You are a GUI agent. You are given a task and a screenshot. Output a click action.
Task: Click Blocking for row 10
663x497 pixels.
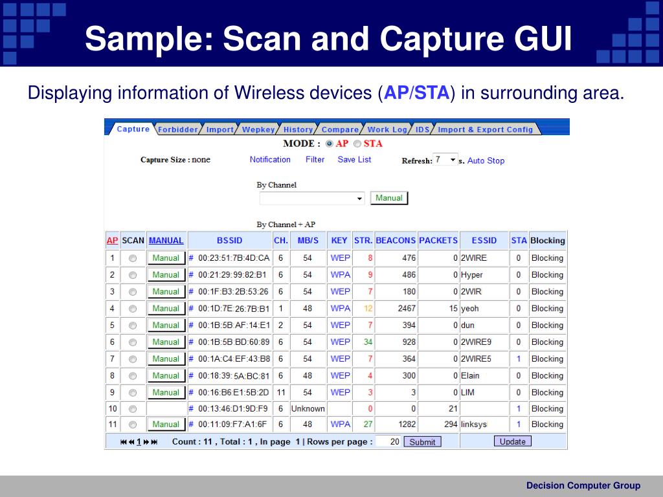coord(547,409)
